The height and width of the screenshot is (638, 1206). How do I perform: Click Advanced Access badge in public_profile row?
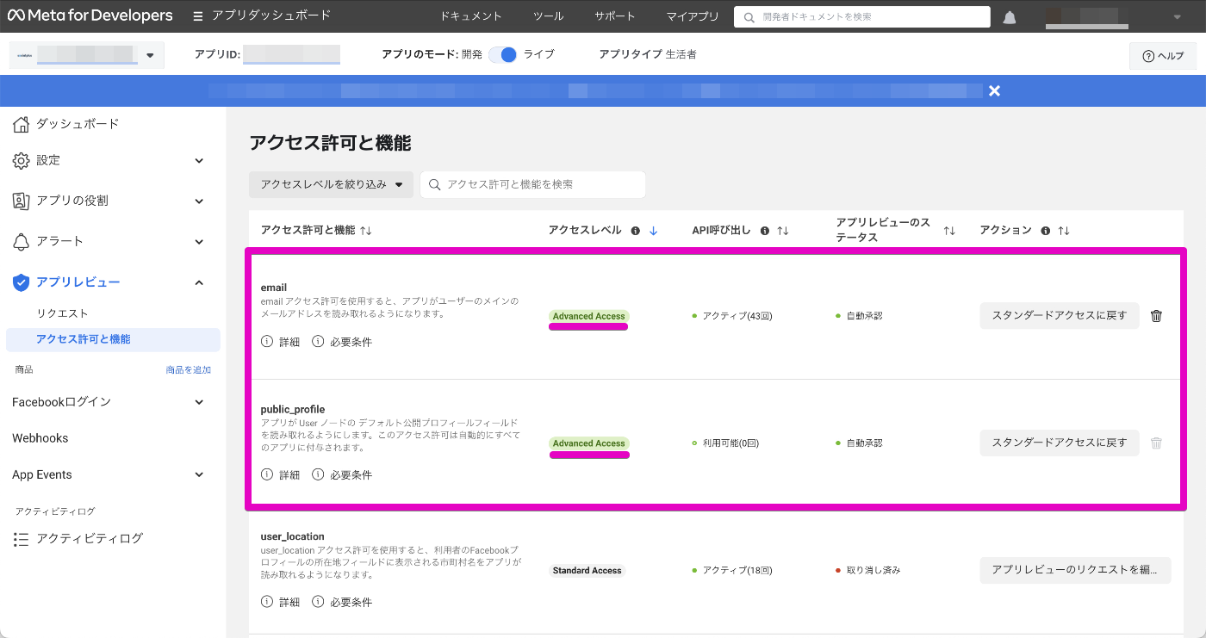coord(589,443)
